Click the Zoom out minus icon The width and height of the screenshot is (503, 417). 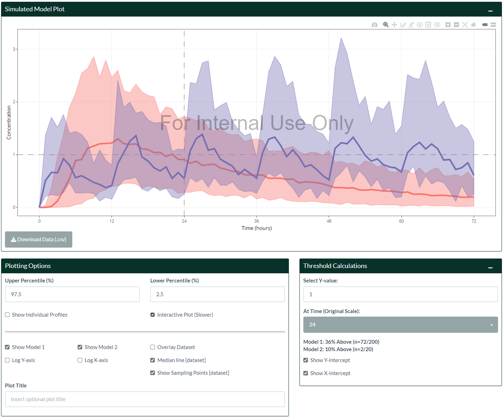pyautogui.click(x=456, y=25)
